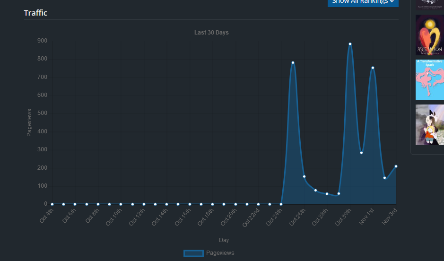Click the Oct 31st data point near 285
This screenshot has height=261, width=444.
tap(361, 153)
